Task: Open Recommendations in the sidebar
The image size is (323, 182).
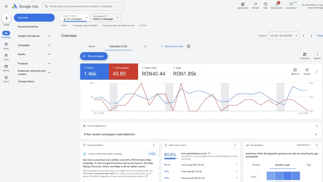Action: 28,27
